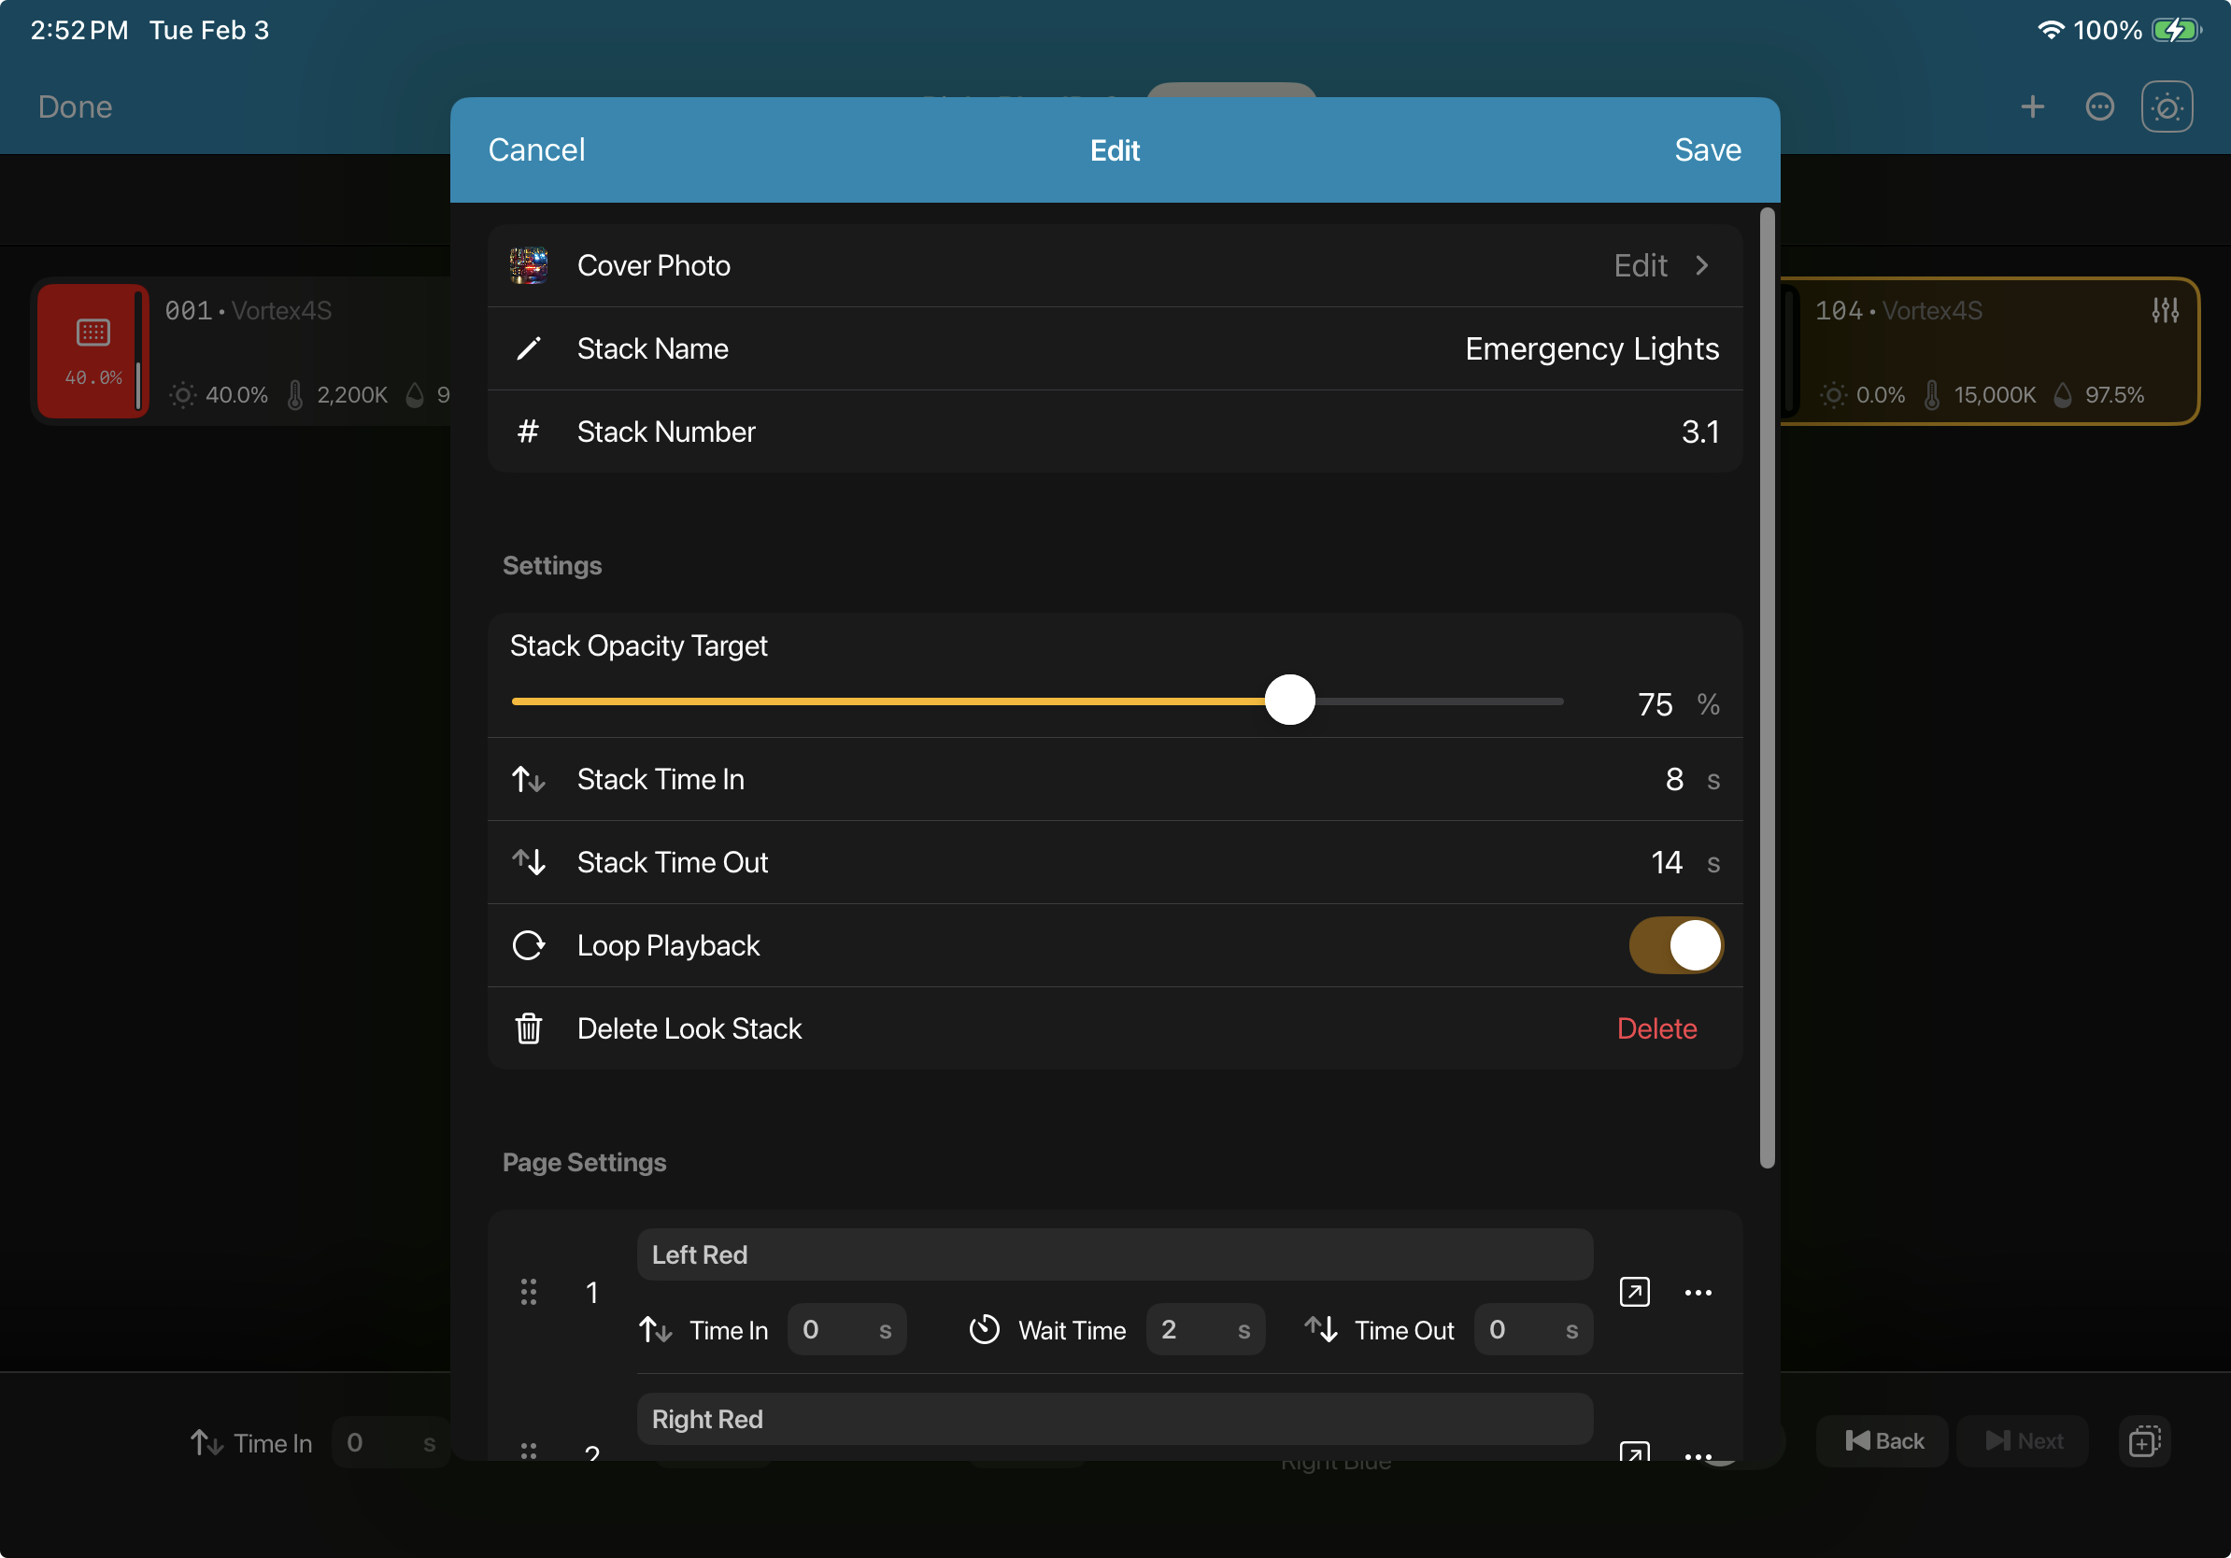Open the three-dot menu in the top toolbar
The width and height of the screenshot is (2231, 1558).
pyautogui.click(x=2100, y=106)
